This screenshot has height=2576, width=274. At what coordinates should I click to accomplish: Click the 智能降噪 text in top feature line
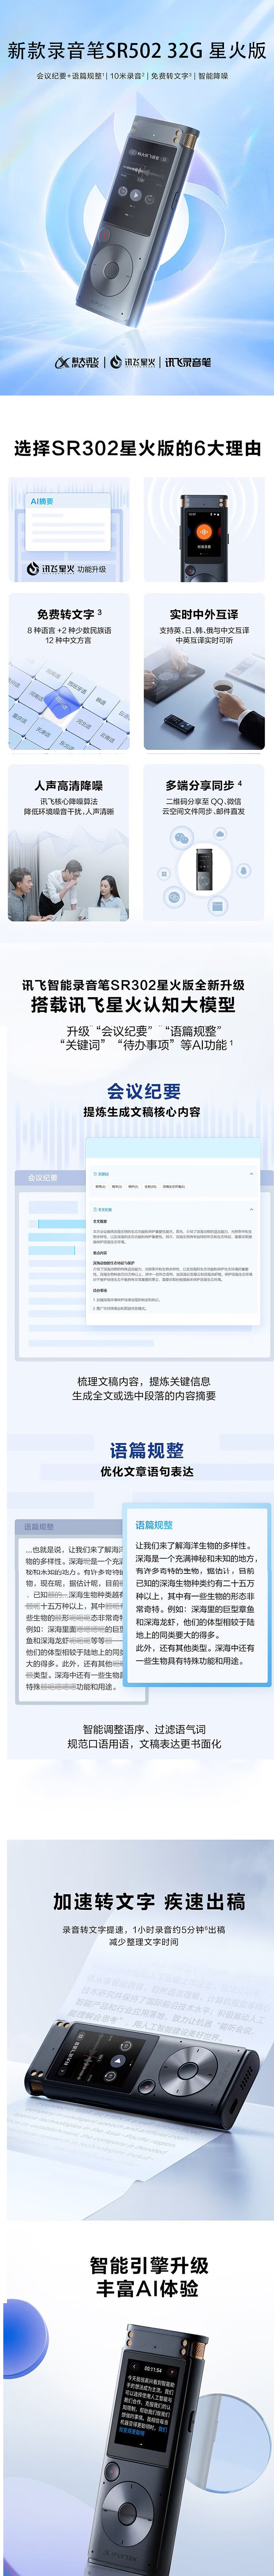[x=213, y=76]
